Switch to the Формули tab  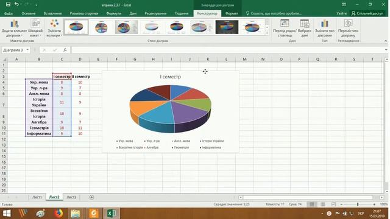[x=114, y=13]
